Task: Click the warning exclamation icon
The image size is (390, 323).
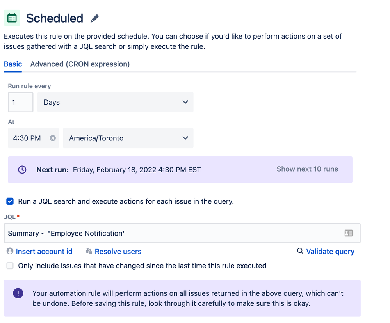Action: (x=18, y=293)
